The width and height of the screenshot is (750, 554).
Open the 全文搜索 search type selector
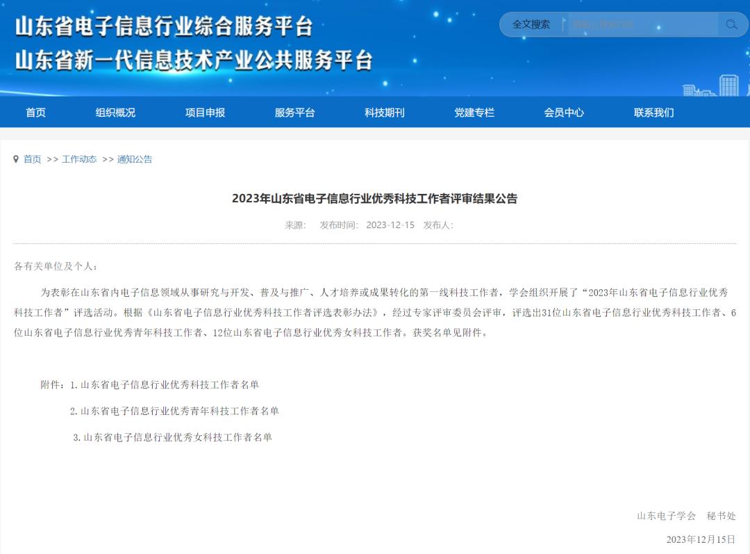(531, 24)
